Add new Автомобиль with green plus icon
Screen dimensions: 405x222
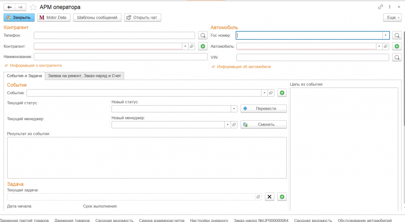click(x=397, y=46)
